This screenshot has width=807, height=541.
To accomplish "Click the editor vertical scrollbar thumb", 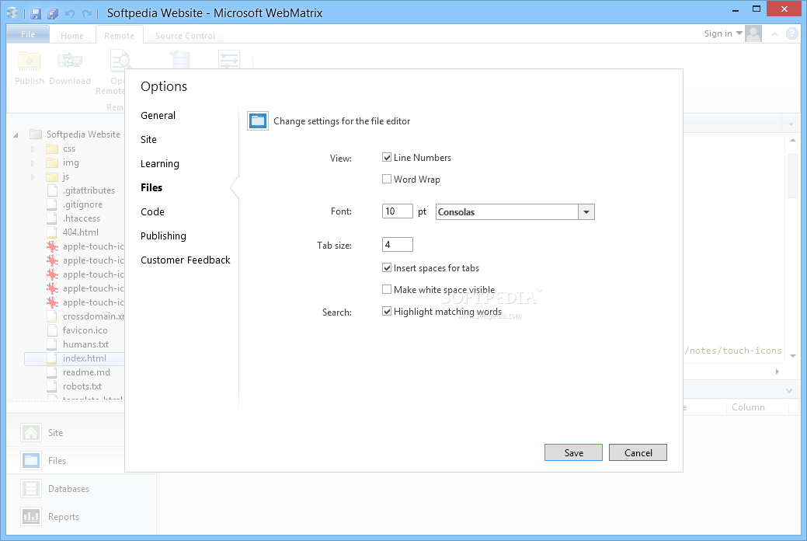I will click(x=792, y=176).
